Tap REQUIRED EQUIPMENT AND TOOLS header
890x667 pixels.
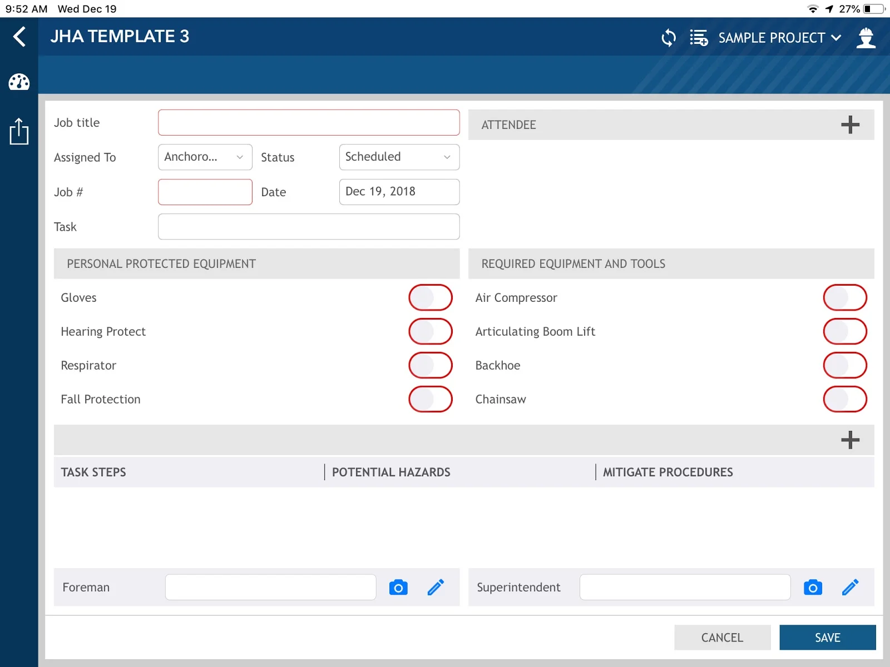(573, 264)
